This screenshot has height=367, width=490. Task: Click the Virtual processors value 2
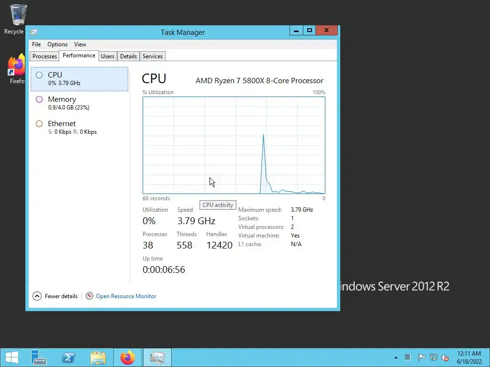click(292, 227)
